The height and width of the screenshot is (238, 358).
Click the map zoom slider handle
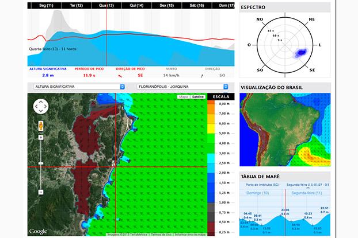coord(41,163)
